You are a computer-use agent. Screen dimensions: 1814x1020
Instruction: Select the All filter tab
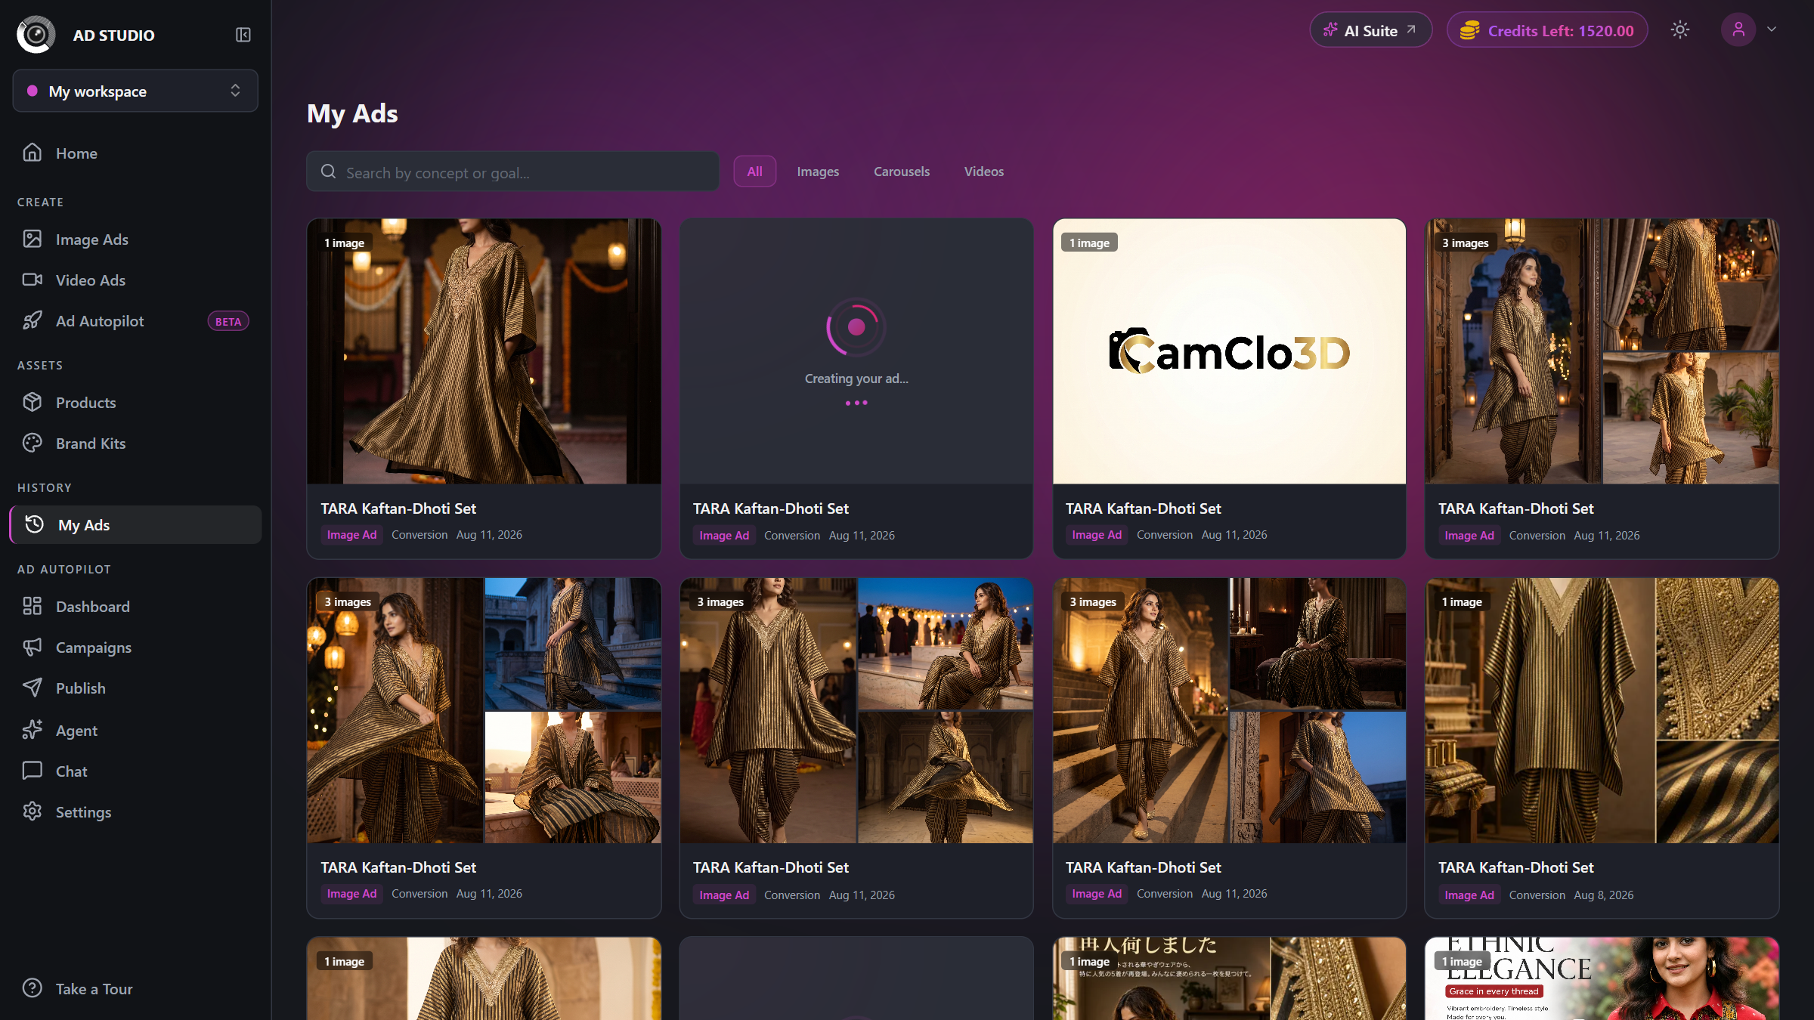pos(754,172)
